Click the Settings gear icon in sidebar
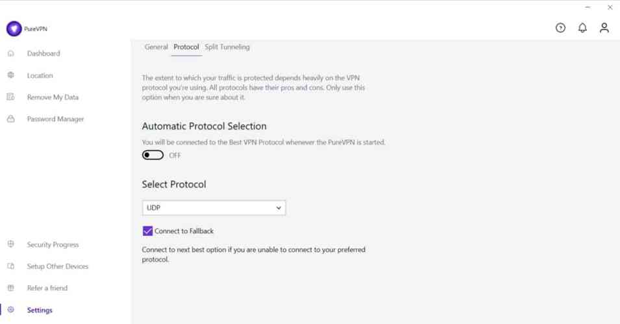 [x=10, y=310]
